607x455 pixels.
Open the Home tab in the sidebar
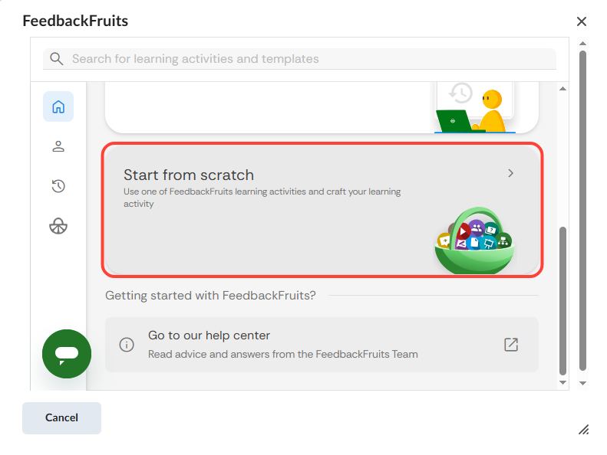click(x=58, y=106)
